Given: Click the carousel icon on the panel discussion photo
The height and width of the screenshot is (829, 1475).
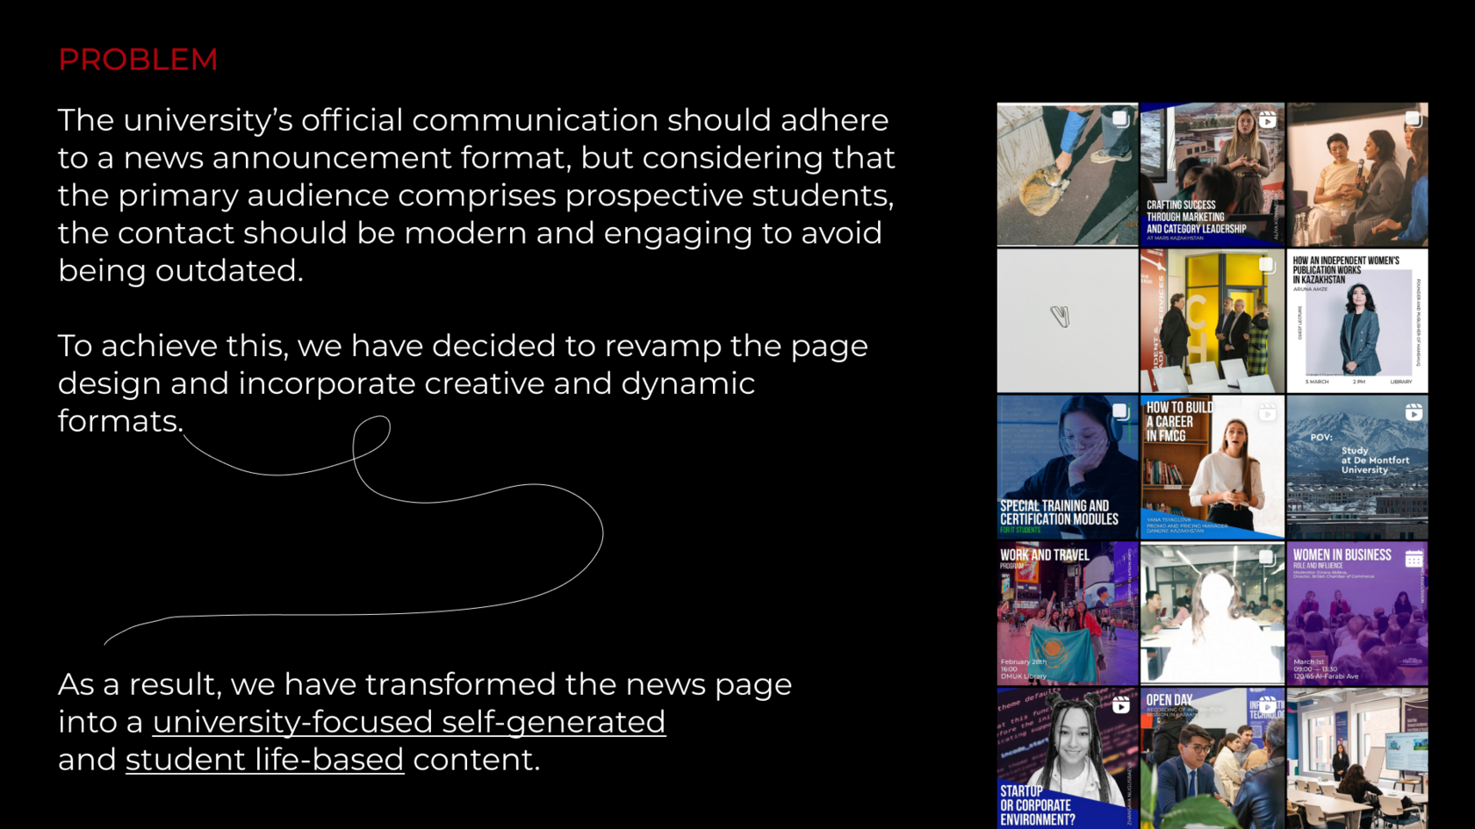Looking at the screenshot, I should point(1413,118).
